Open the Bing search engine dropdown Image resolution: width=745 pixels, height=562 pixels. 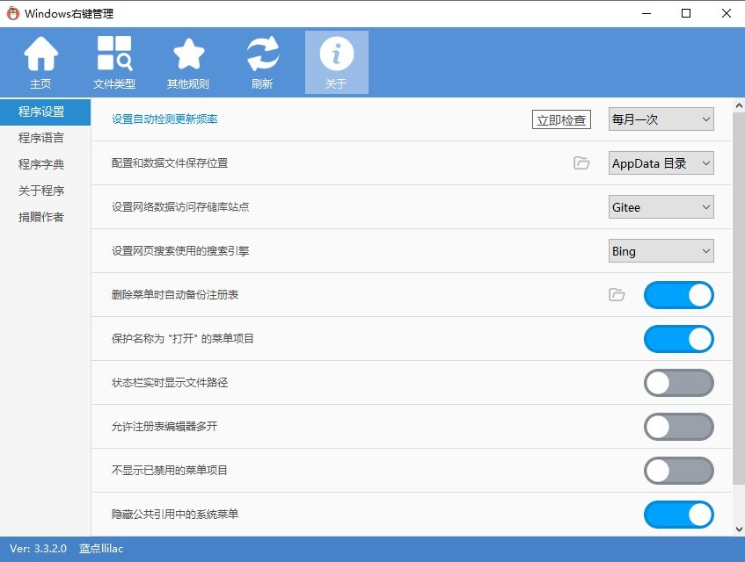(661, 250)
